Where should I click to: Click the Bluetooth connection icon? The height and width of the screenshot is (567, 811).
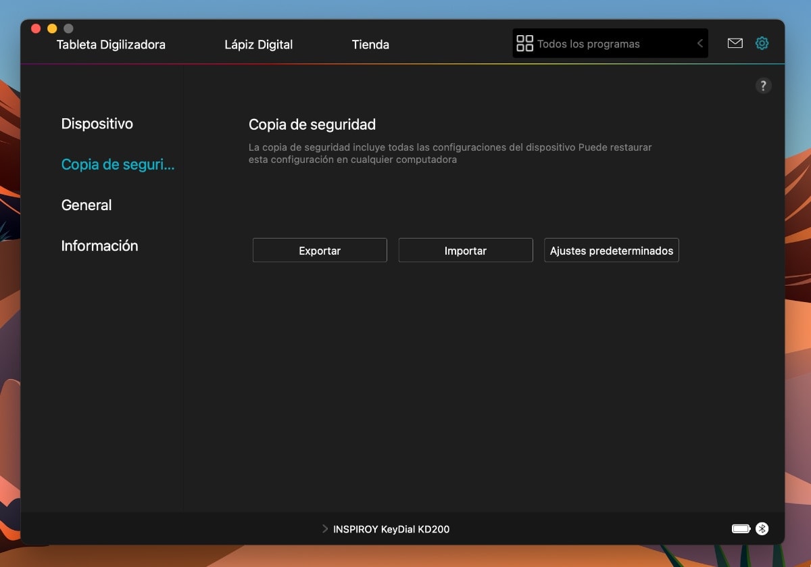pos(763,528)
